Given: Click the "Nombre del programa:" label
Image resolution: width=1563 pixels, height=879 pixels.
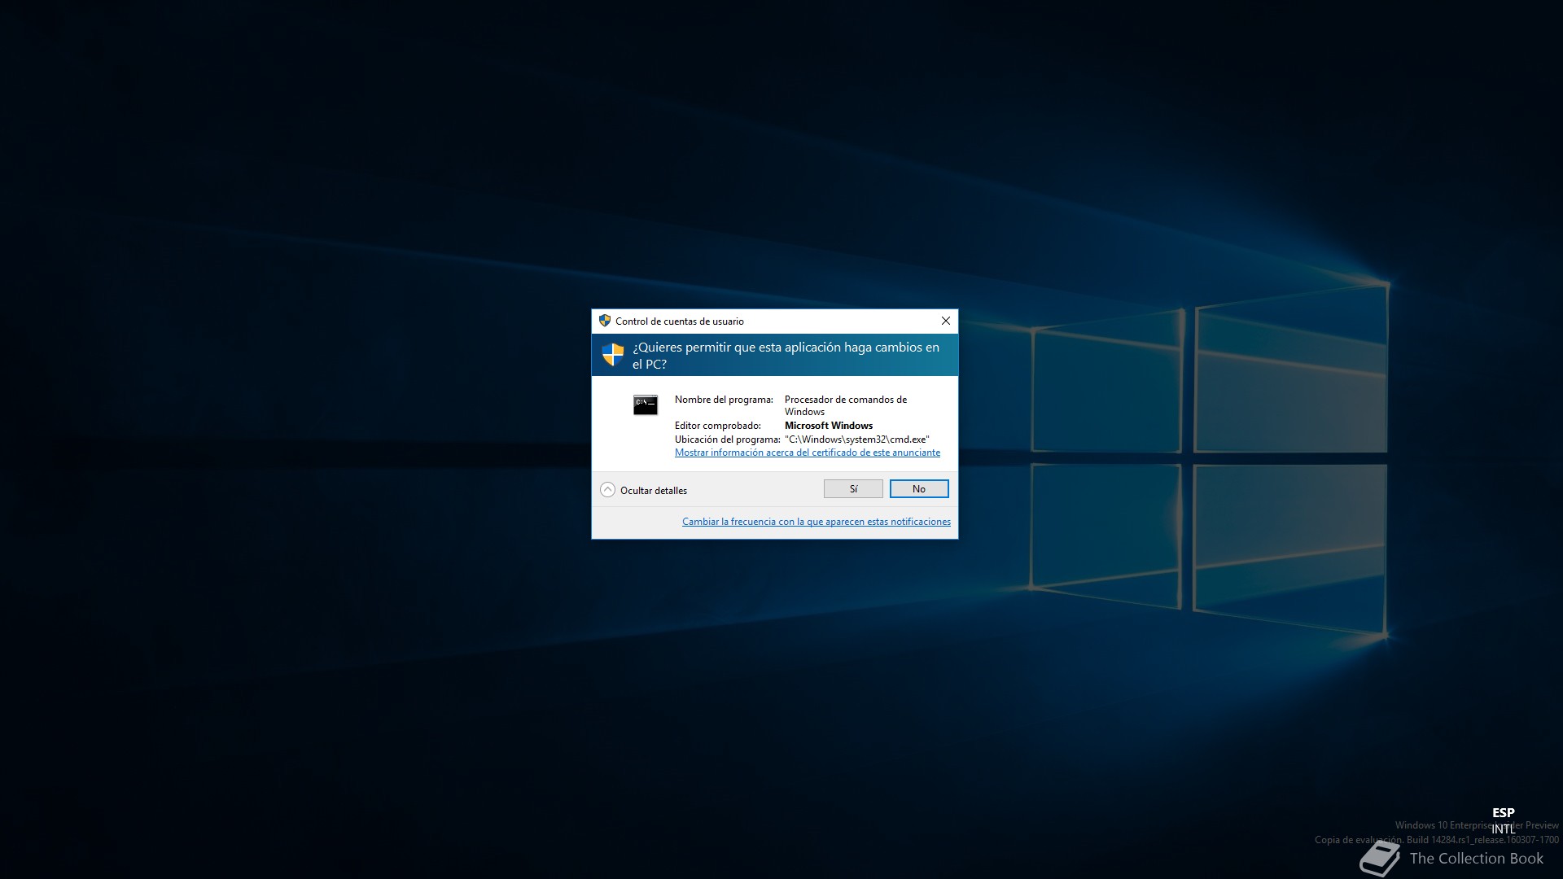Looking at the screenshot, I should coord(724,400).
